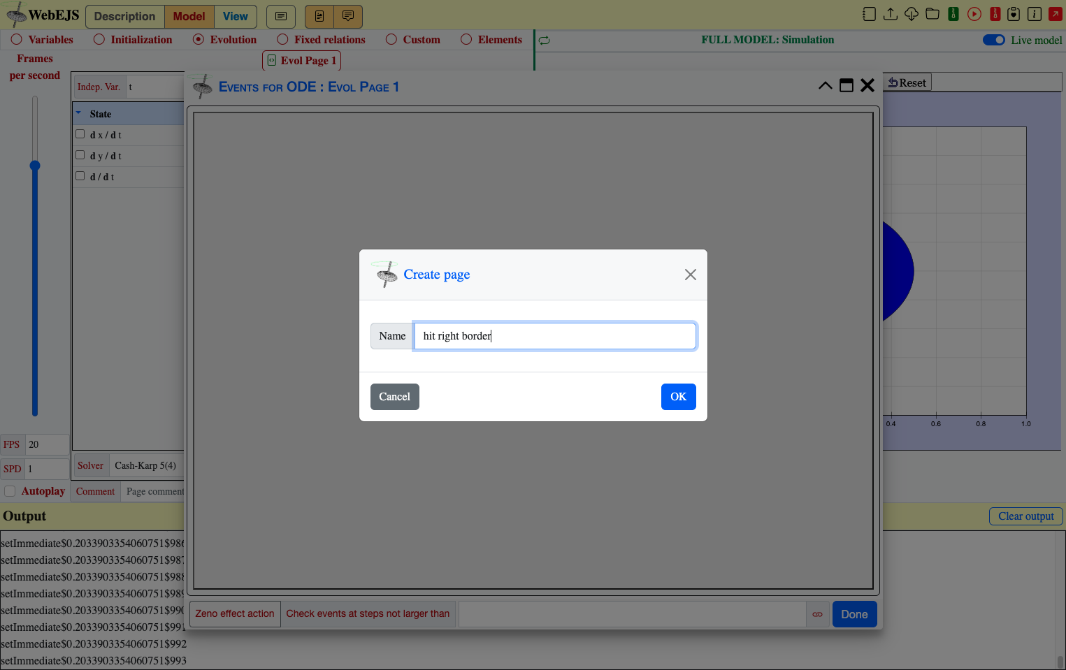
Task: Select the Elements radio button
Action: click(466, 40)
